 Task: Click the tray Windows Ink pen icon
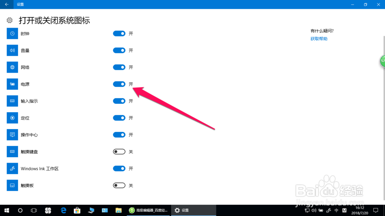coord(328,210)
